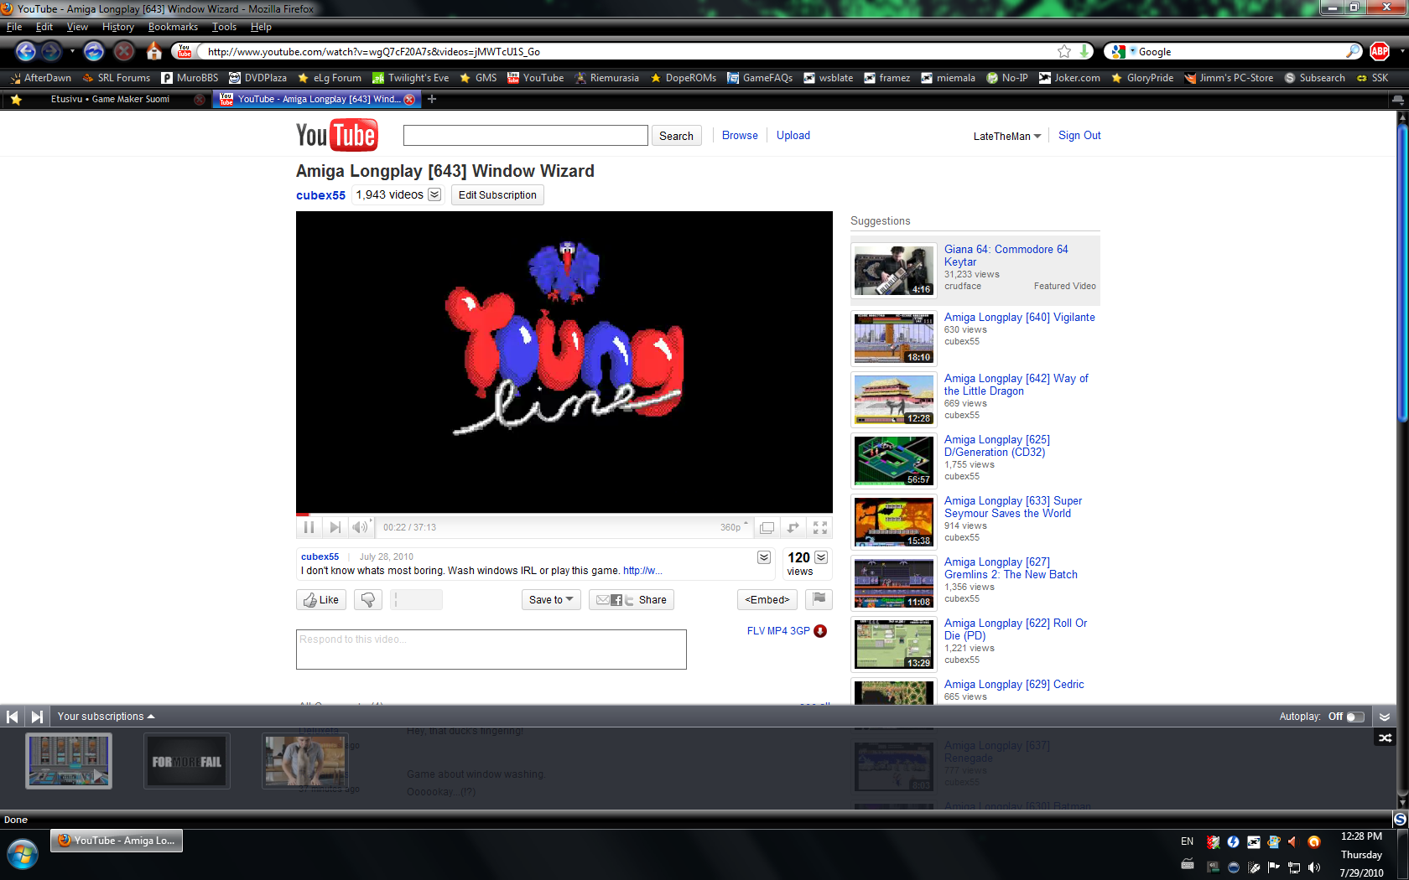Open the View menu

pos(77,27)
